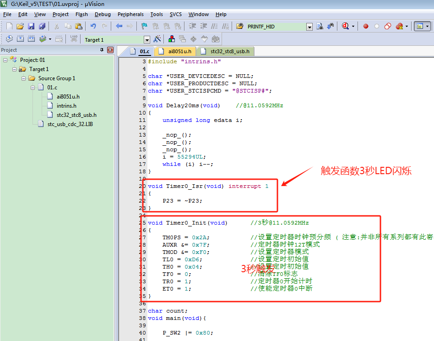Click the Translate current file icon
This screenshot has height=341, width=434.
click(x=9, y=39)
